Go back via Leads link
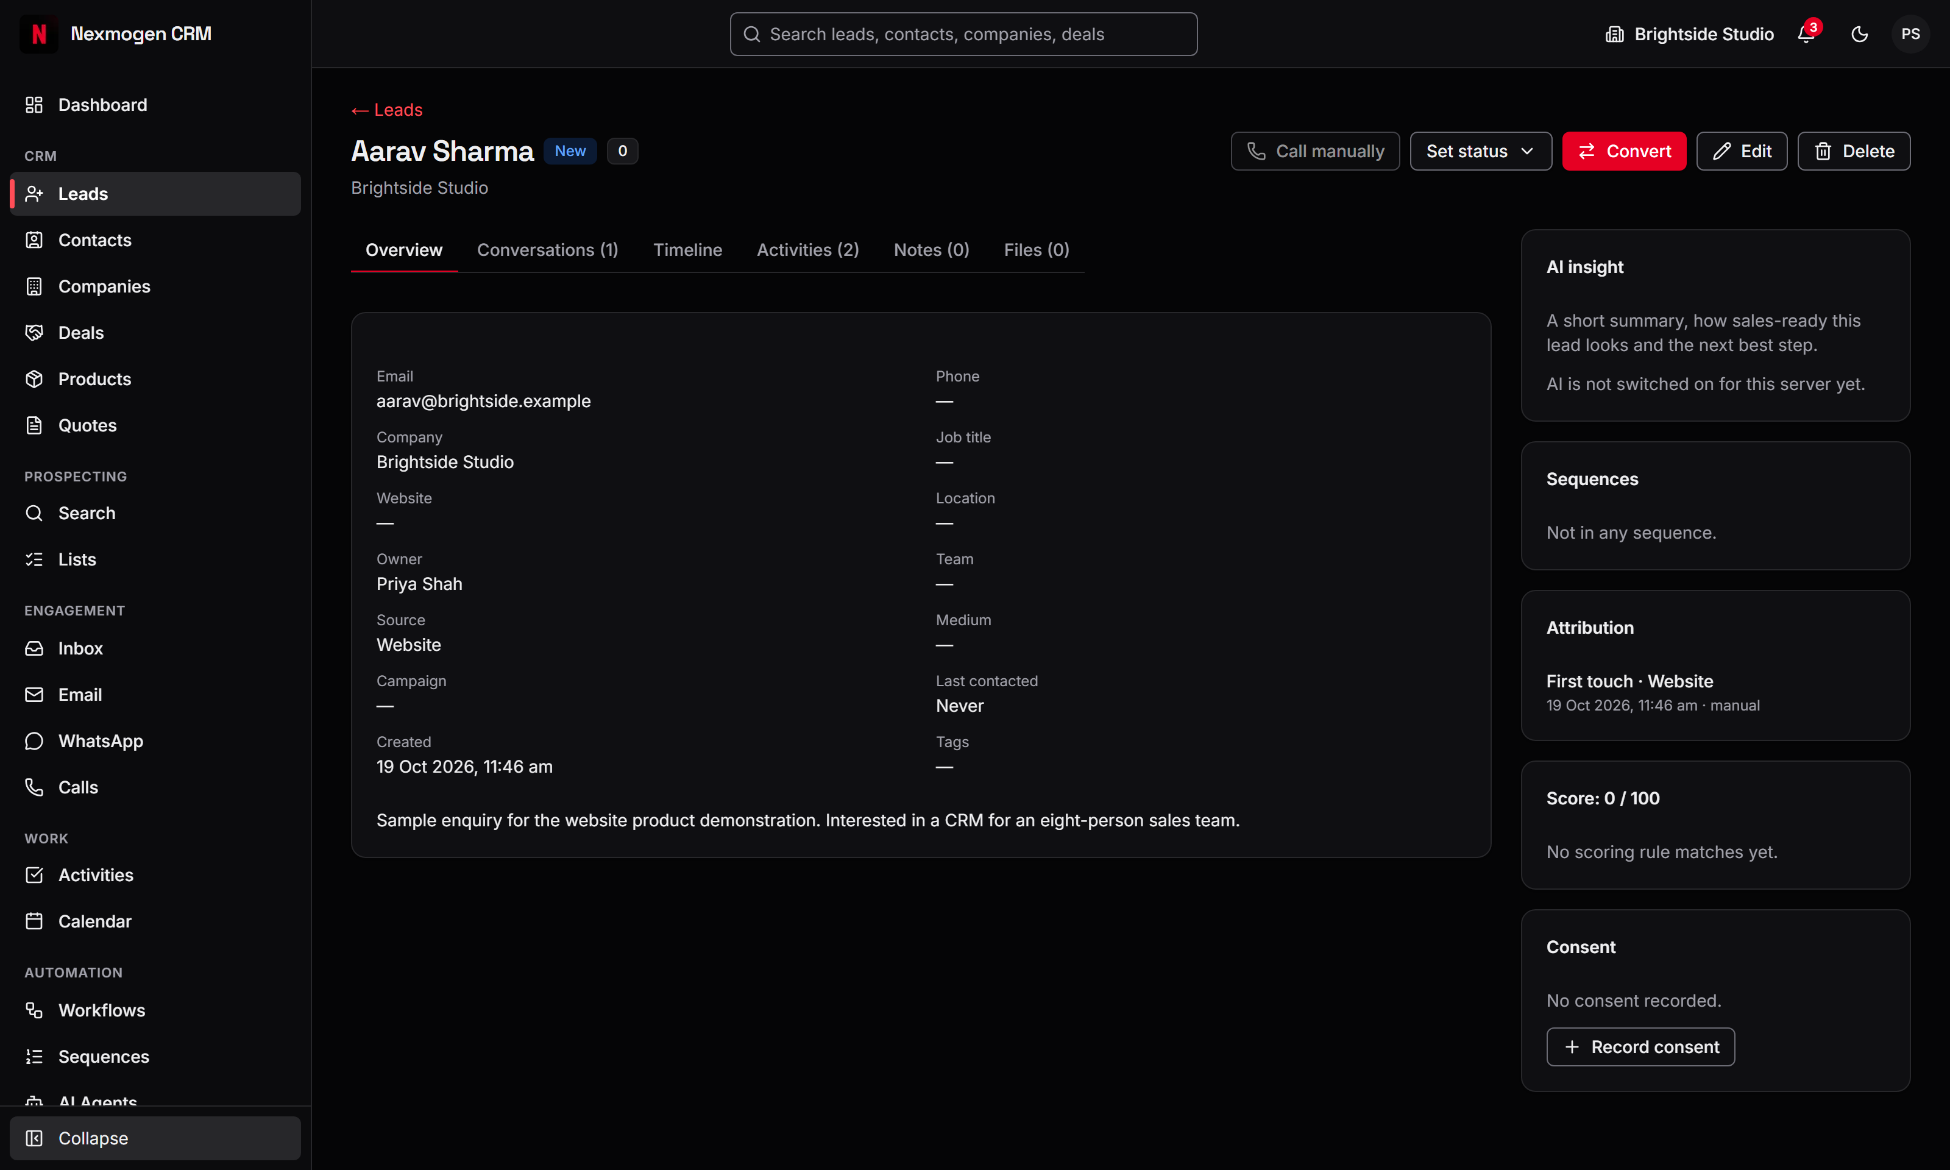 point(387,110)
